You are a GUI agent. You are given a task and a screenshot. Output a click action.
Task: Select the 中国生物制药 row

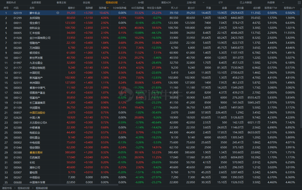tap(150, 68)
